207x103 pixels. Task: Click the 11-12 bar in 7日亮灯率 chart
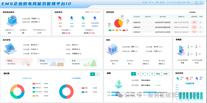pyautogui.click(x=201, y=96)
